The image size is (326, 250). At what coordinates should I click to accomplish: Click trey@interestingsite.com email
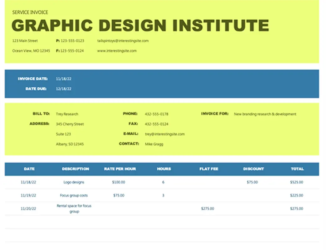[x=165, y=134]
